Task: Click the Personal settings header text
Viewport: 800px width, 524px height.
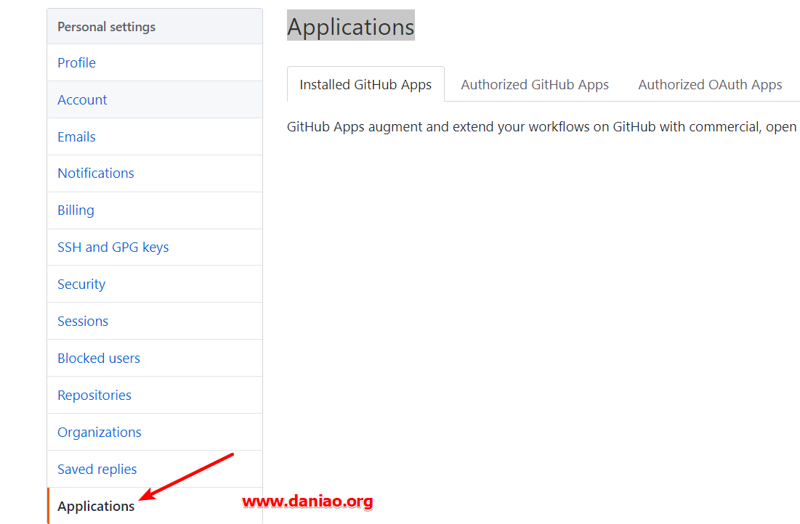Action: 106,27
